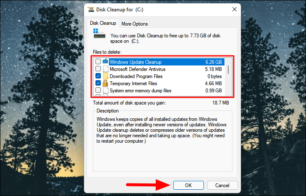Click the 6.26 GB size value
The image size is (306, 196).
tap(214, 62)
